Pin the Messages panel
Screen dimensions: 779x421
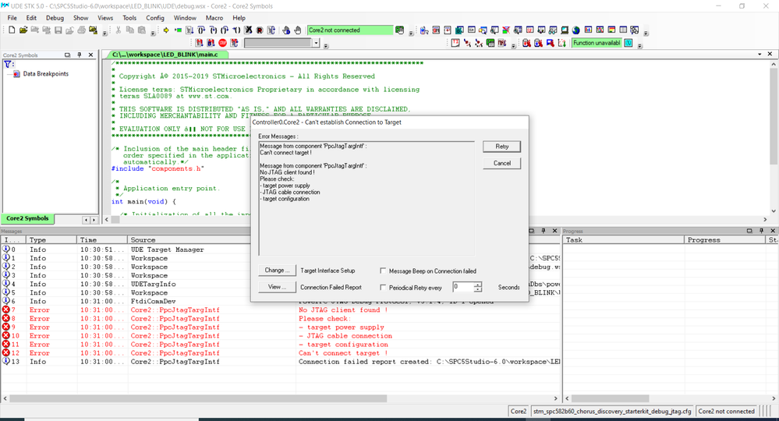click(543, 231)
